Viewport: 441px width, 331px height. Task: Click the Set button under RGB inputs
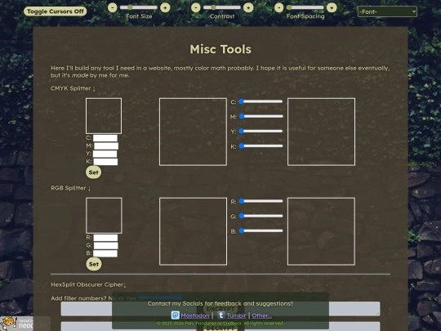(x=94, y=264)
